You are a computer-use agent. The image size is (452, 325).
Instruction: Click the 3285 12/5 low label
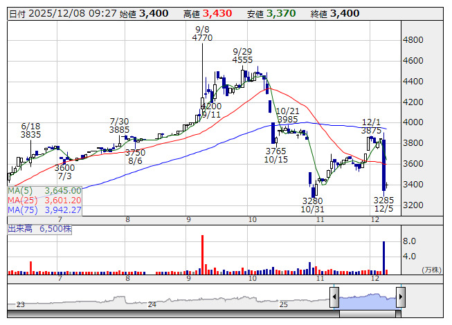[x=383, y=204]
